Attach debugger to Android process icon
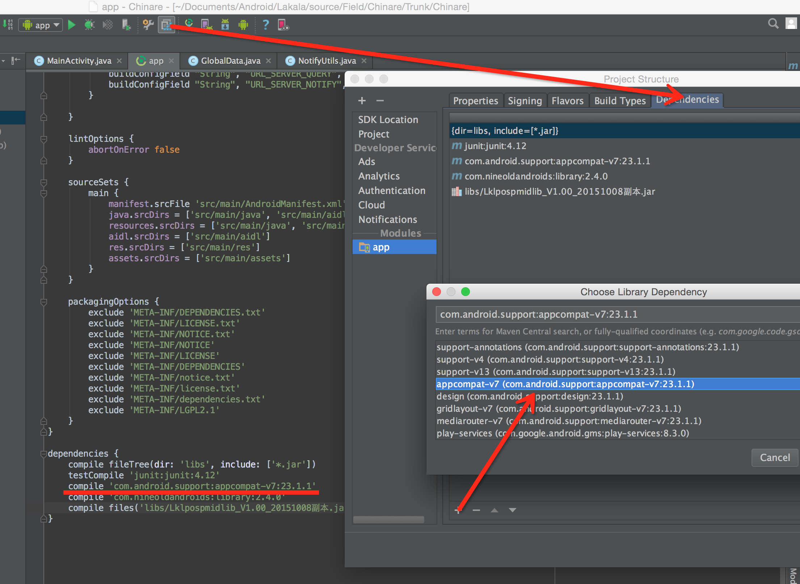This screenshot has height=584, width=800. tap(126, 25)
